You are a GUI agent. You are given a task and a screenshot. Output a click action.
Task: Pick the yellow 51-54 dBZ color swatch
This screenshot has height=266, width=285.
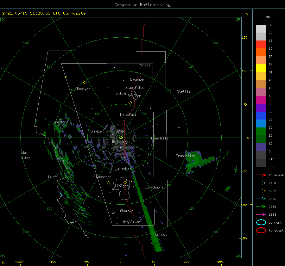click(261, 68)
